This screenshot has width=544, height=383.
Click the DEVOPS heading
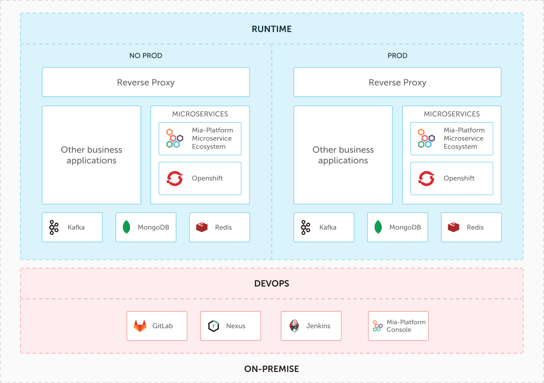pyautogui.click(x=271, y=284)
